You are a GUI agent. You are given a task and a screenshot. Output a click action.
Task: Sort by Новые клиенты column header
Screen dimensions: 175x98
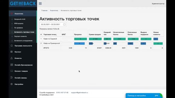click(x=157, y=33)
